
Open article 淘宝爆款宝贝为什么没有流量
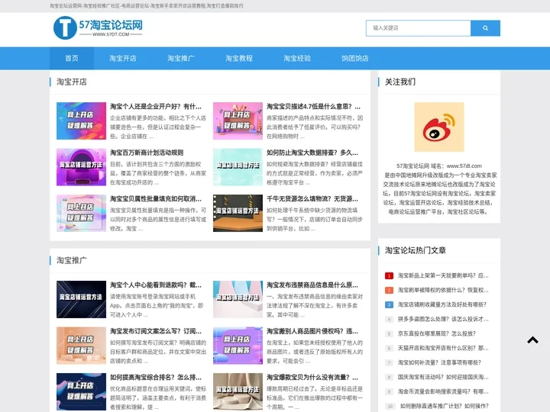(312, 378)
